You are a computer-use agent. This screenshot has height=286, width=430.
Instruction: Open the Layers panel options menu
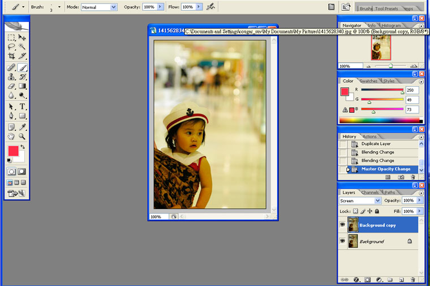click(421, 193)
